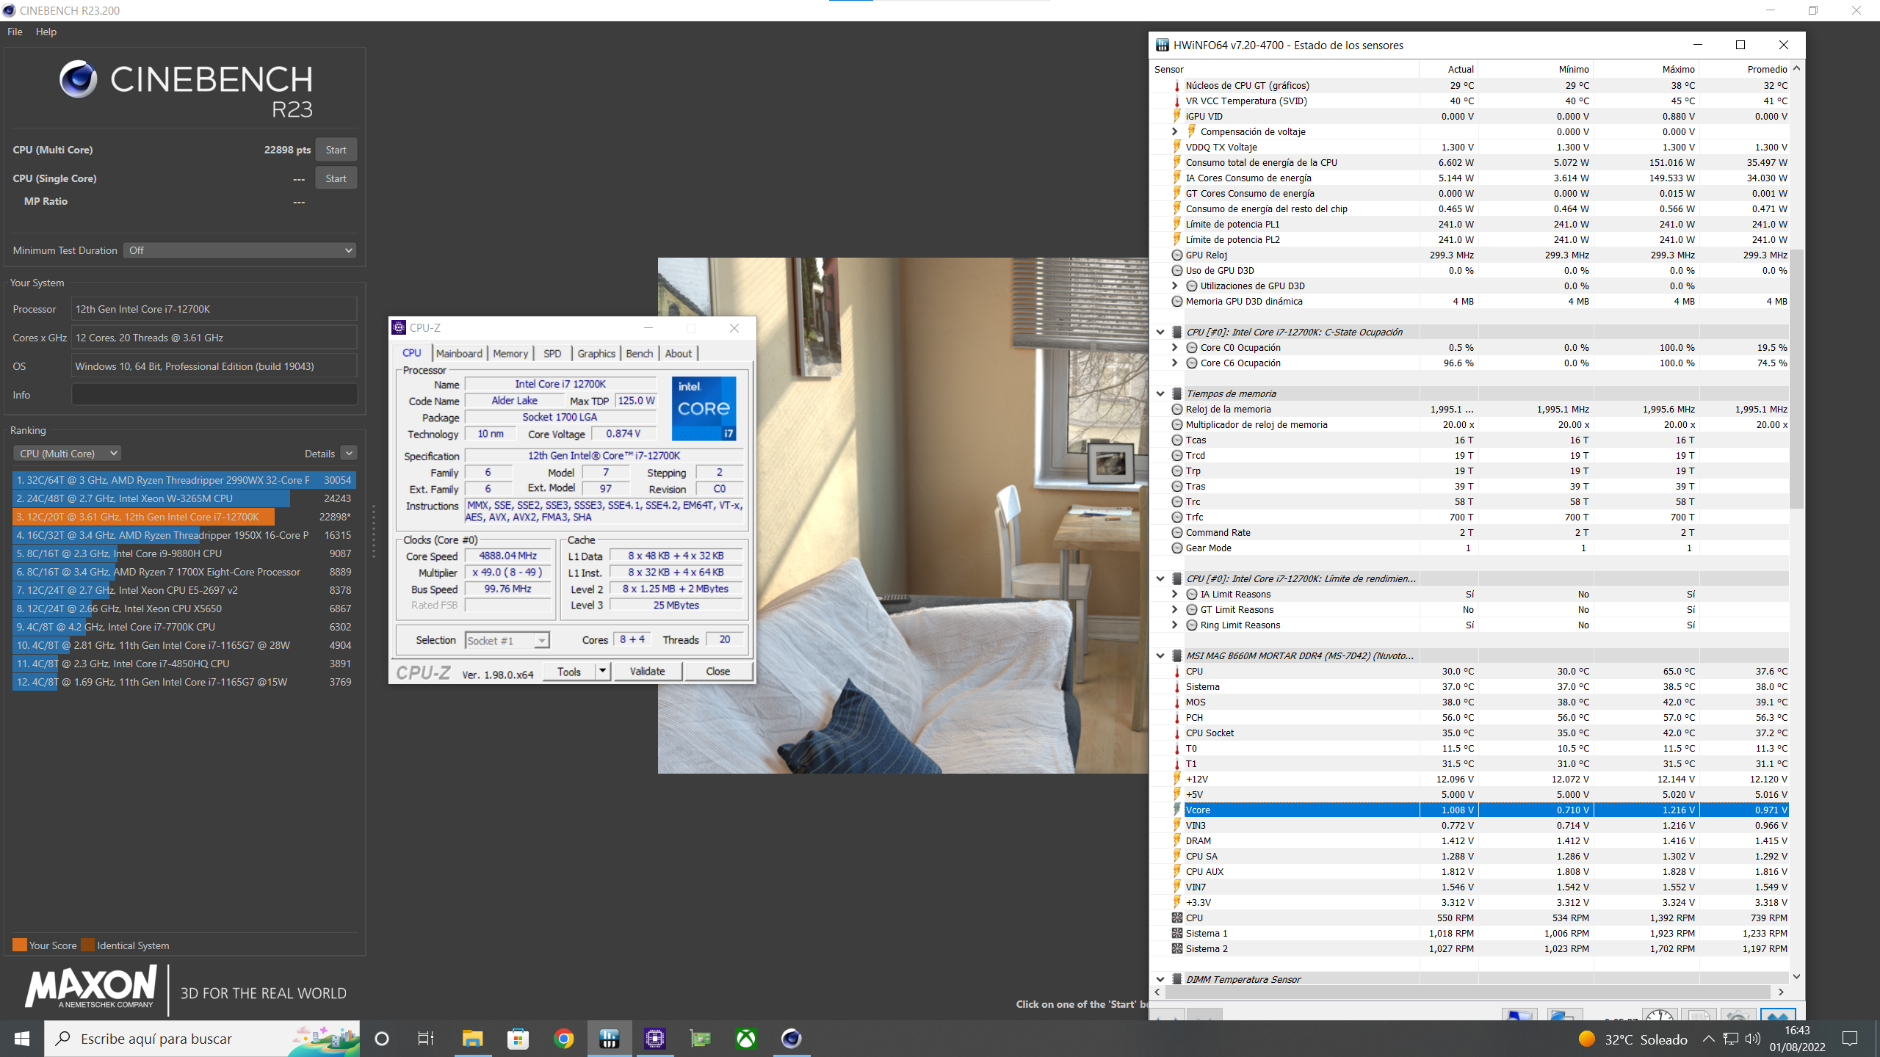The height and width of the screenshot is (1057, 1880).
Task: Click the CPU fan icon in the 550 RPM row
Action: (1177, 918)
